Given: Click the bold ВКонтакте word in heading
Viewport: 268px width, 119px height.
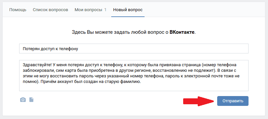Looking at the screenshot, I should click(x=182, y=32).
